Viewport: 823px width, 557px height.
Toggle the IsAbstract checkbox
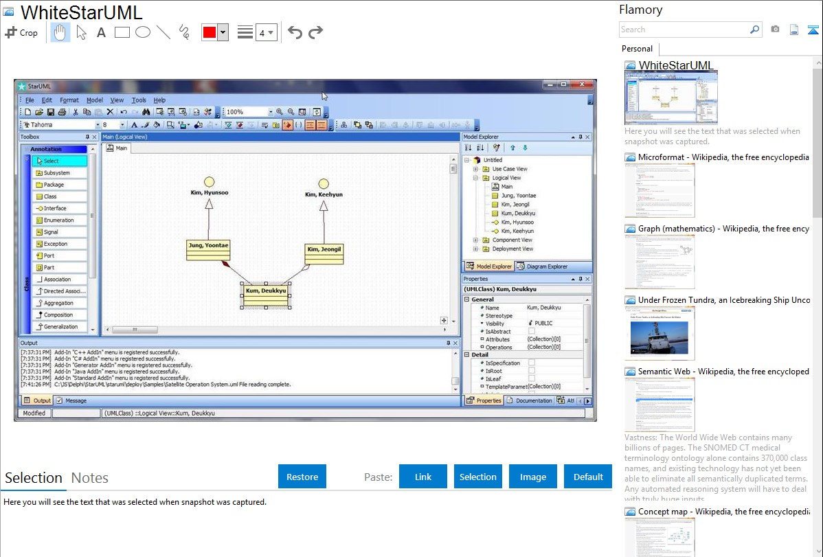coord(532,331)
